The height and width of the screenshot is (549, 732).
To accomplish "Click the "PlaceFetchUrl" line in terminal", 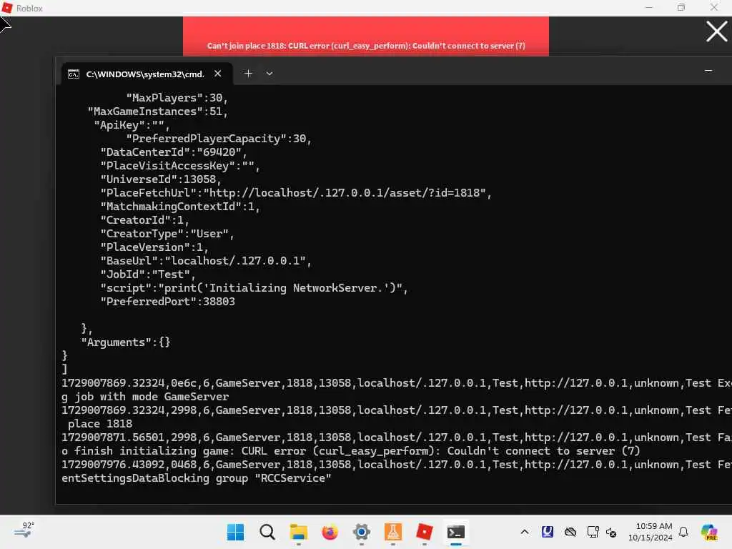I will (296, 193).
